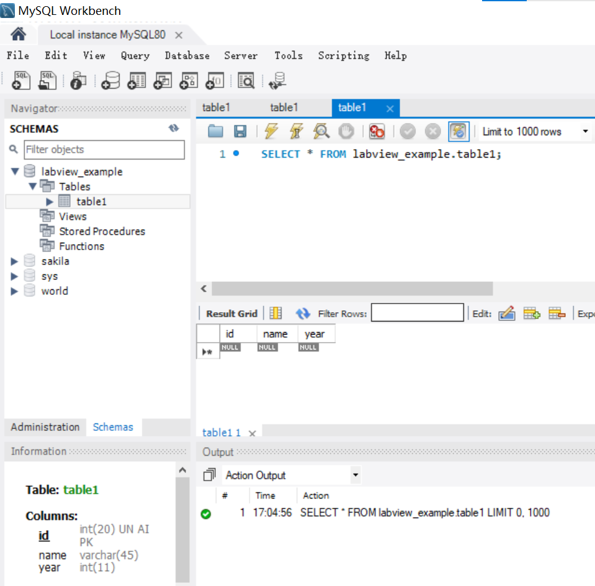Image resolution: width=595 pixels, height=586 pixels.
Task: Switch to the second table1 query tab
Action: click(284, 107)
